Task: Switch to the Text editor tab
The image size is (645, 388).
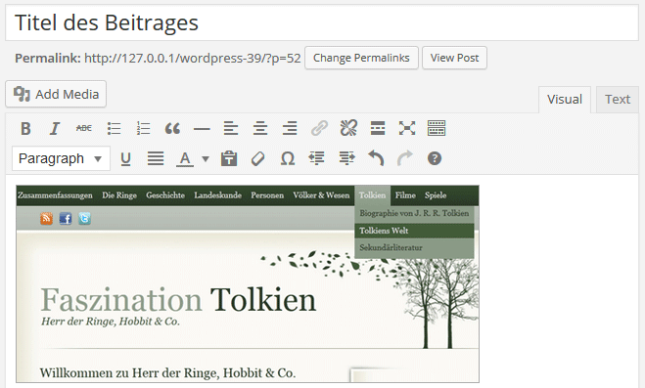Action: (x=618, y=100)
